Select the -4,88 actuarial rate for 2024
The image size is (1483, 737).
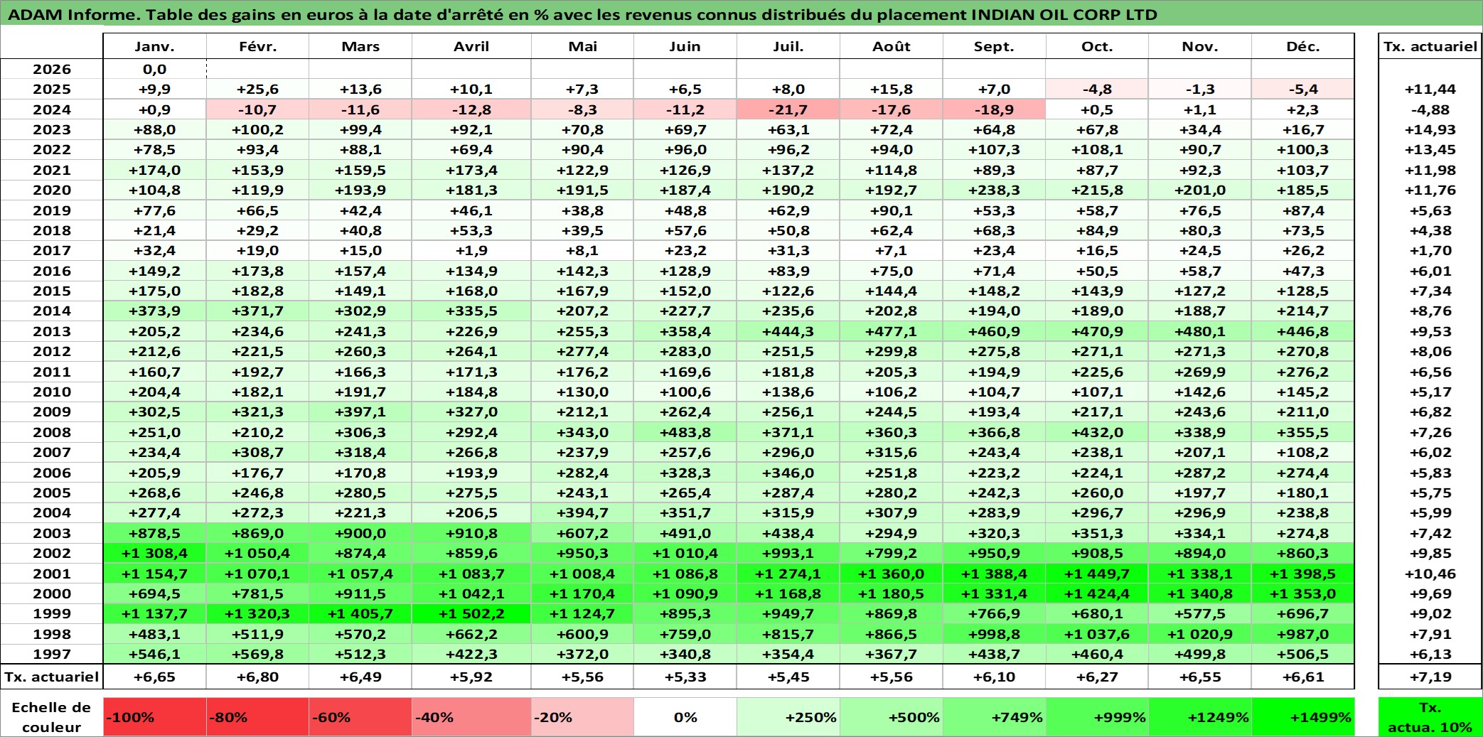pos(1430,109)
